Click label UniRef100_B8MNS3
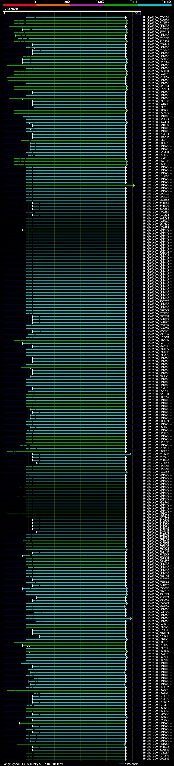The width and height of the screenshot is (174, 766). [x=156, y=110]
